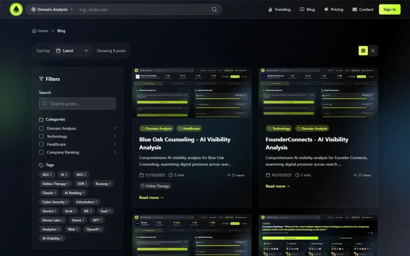This screenshot has width=410, height=256.
Task: Select the AI Visibility tag
Action: (52, 238)
